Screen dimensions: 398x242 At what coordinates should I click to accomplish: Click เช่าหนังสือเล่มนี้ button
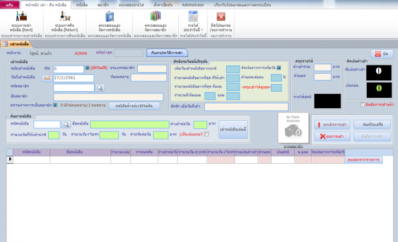tap(233, 129)
